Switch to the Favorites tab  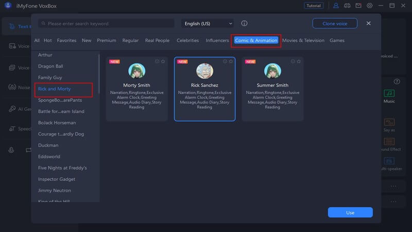[66, 40]
